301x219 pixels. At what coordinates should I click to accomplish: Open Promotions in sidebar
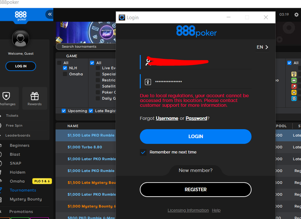tap(21, 212)
